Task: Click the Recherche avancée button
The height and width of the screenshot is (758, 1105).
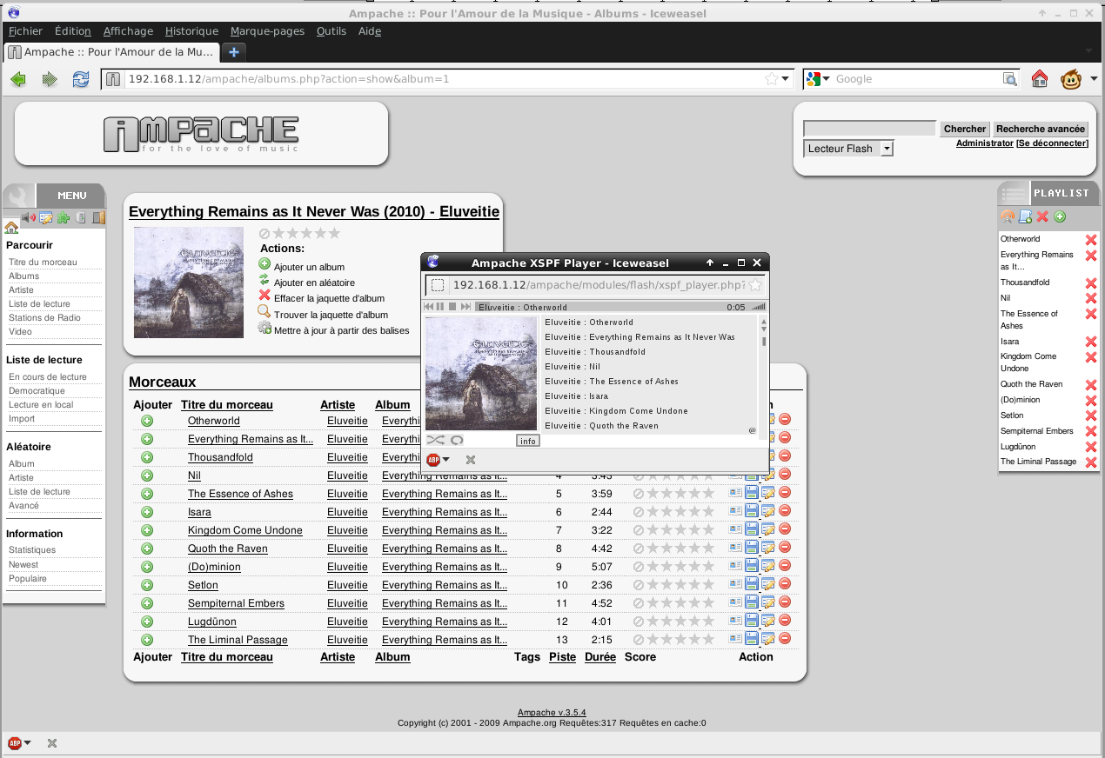Action: [x=1041, y=129]
